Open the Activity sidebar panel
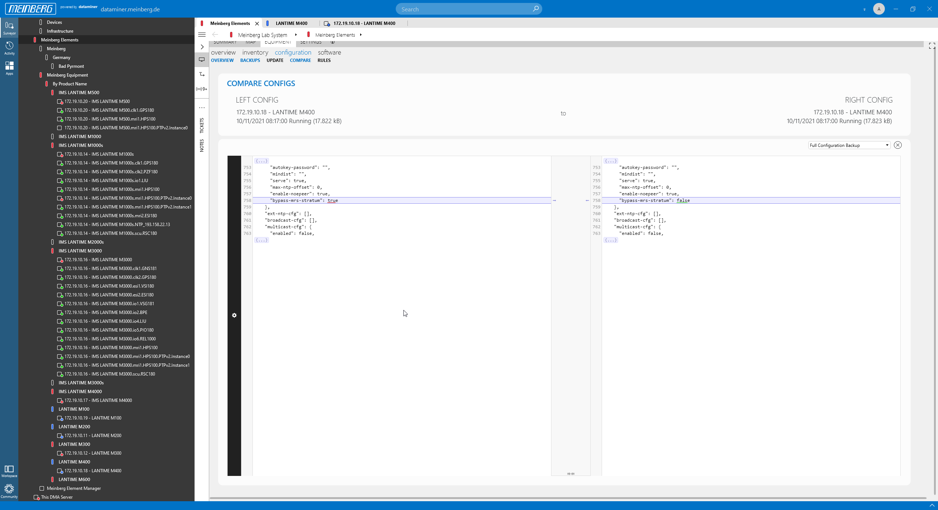The image size is (938, 510). 9,48
